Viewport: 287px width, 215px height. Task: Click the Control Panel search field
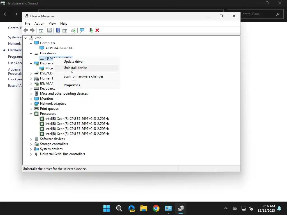pyautogui.click(x=255, y=14)
